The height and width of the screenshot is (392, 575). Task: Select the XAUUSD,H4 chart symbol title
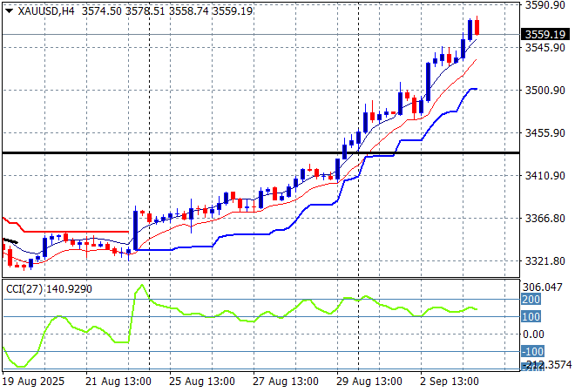(44, 10)
